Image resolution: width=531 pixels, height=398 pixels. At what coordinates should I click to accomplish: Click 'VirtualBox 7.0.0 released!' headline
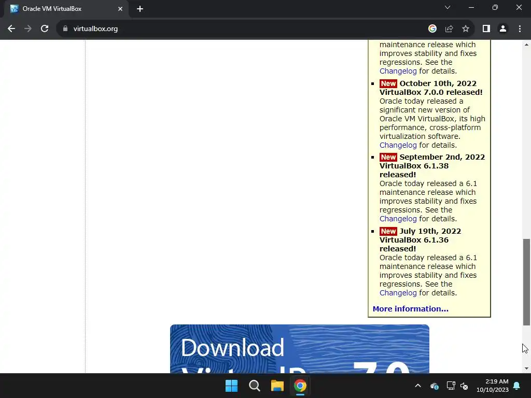431,92
